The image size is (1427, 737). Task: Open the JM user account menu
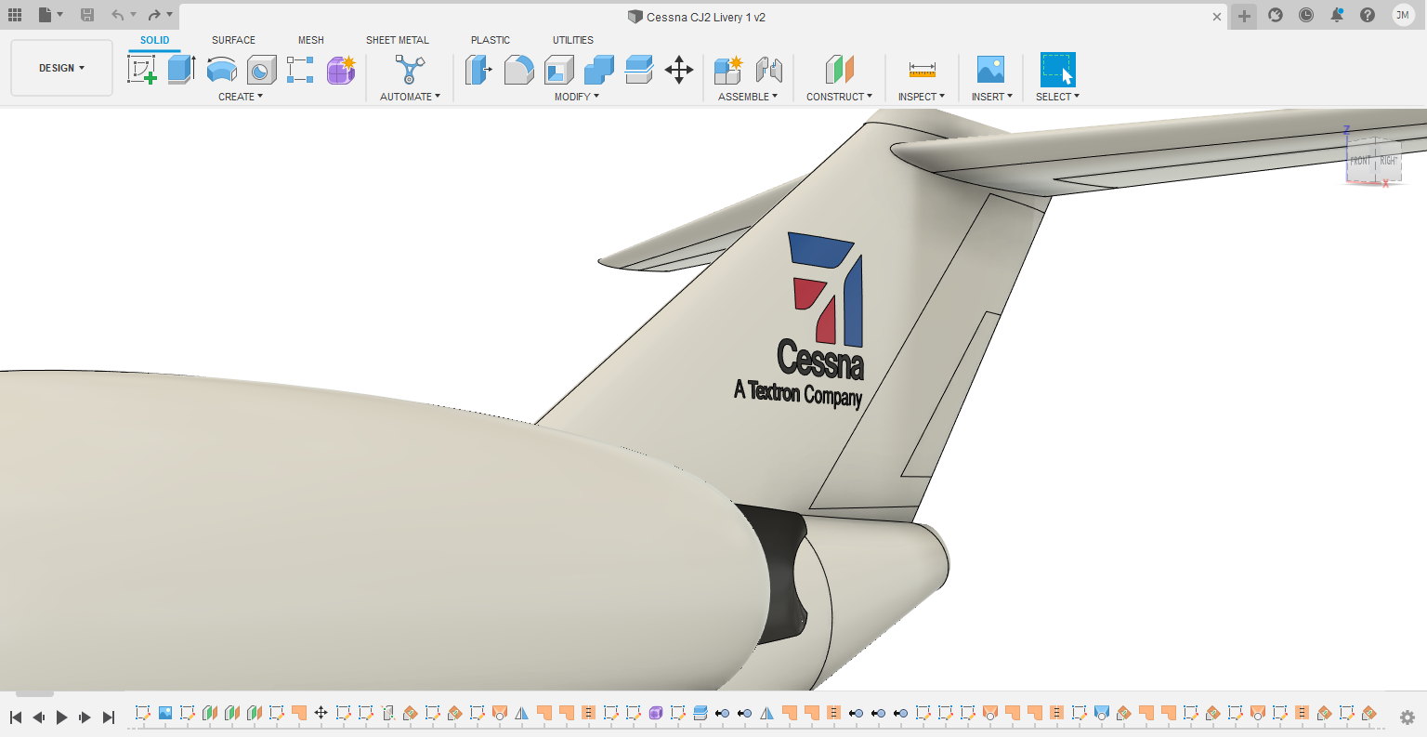click(1402, 15)
